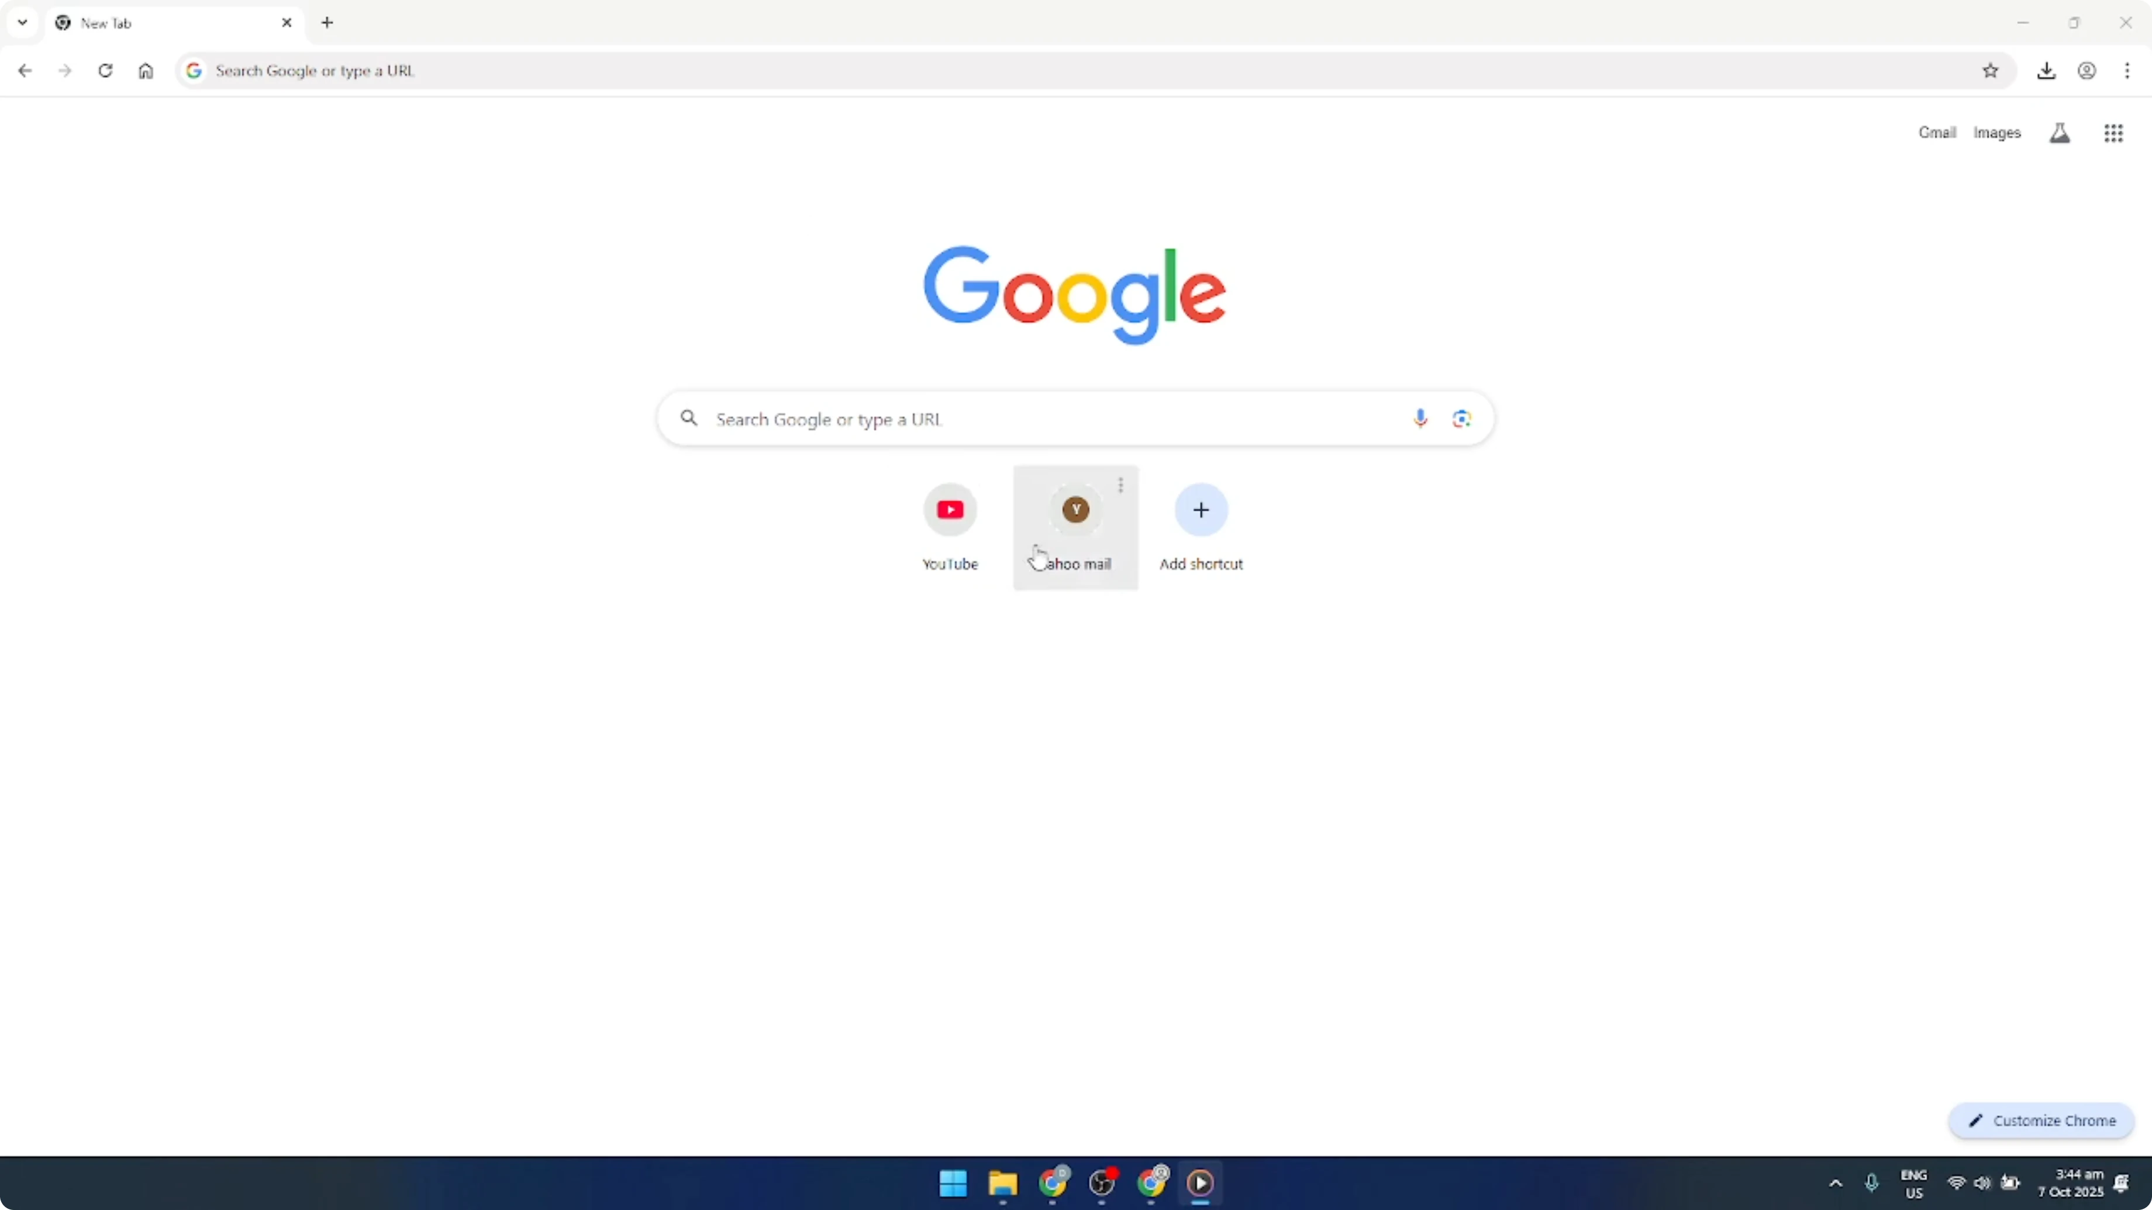Open the home page icon
Image resolution: width=2152 pixels, height=1210 pixels.
click(x=146, y=71)
